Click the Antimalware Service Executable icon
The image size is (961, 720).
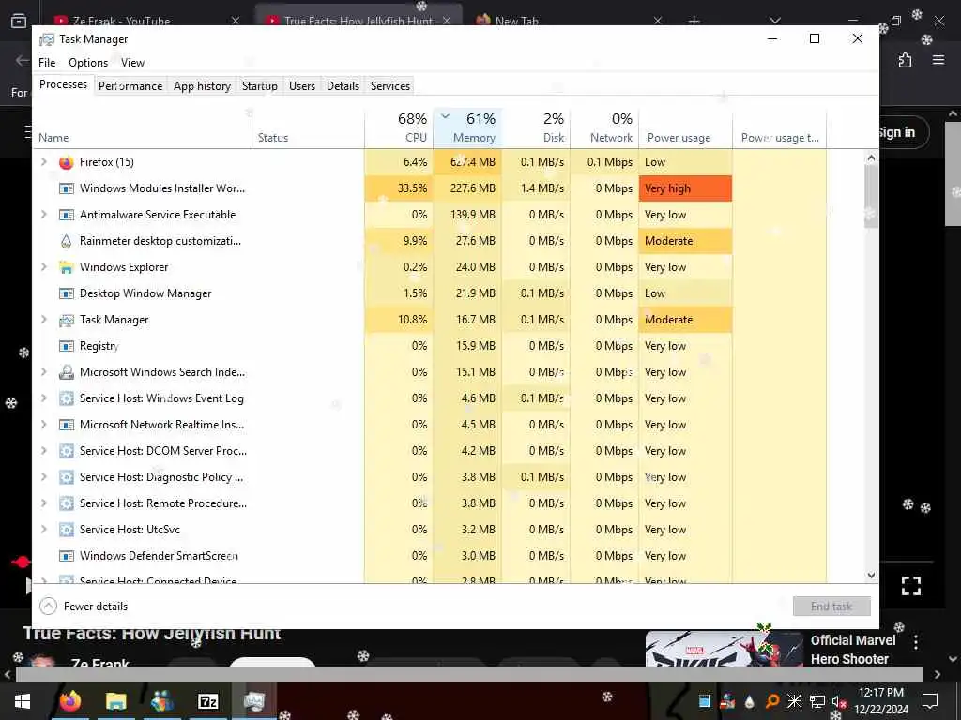pos(67,215)
